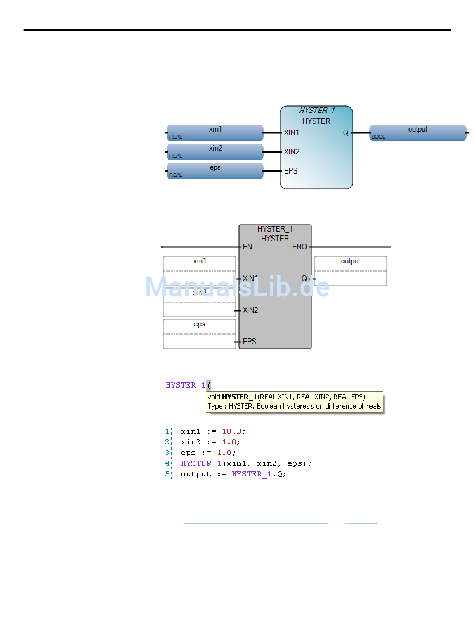This screenshot has width=474, height=626.
Task: Click code line 'xin1 := 10.0;'
Action: tap(214, 431)
